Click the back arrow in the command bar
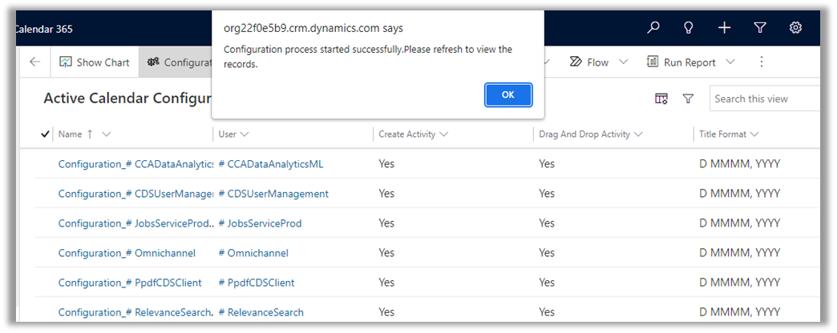The height and width of the screenshot is (333, 837). pyautogui.click(x=34, y=62)
